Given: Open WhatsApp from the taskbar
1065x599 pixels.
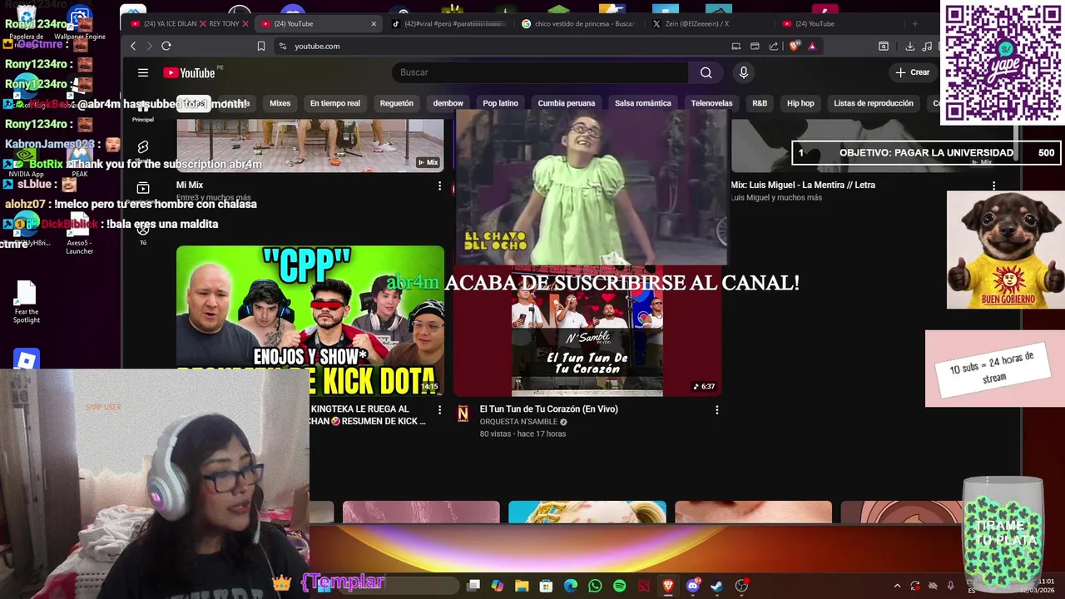Looking at the screenshot, I should coord(595,586).
